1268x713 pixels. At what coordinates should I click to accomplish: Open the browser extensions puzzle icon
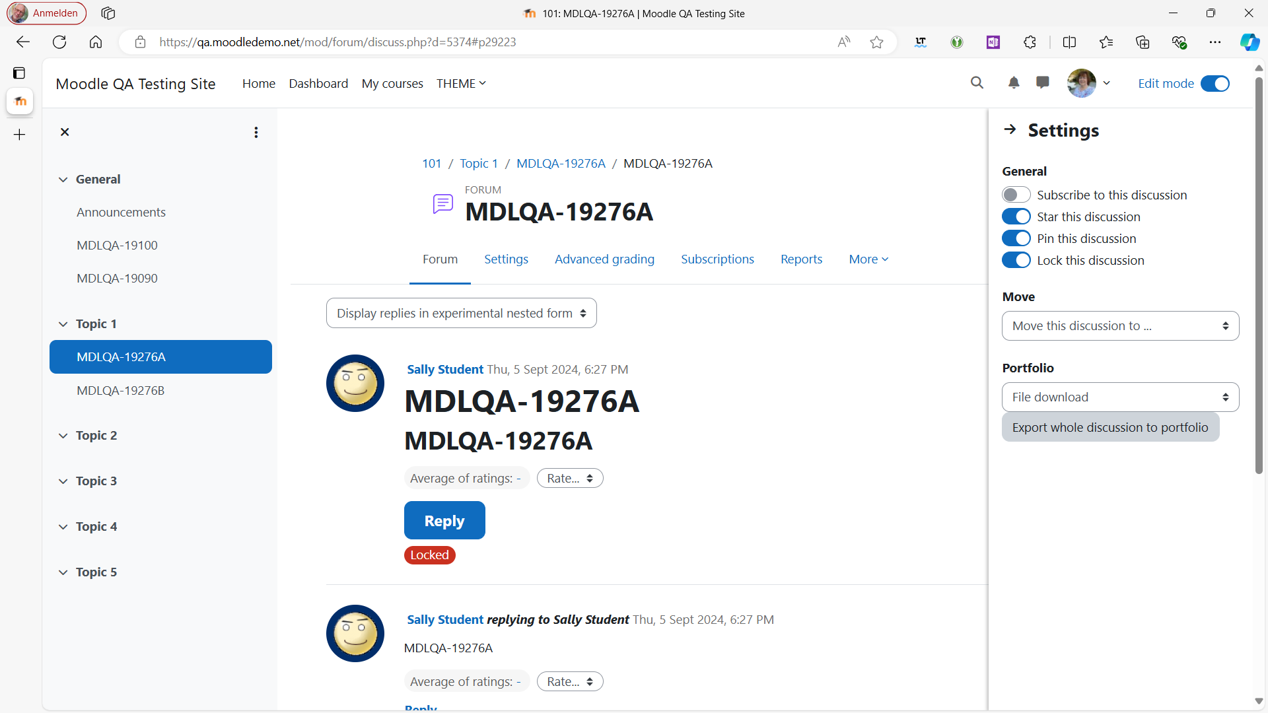pos(1030,42)
